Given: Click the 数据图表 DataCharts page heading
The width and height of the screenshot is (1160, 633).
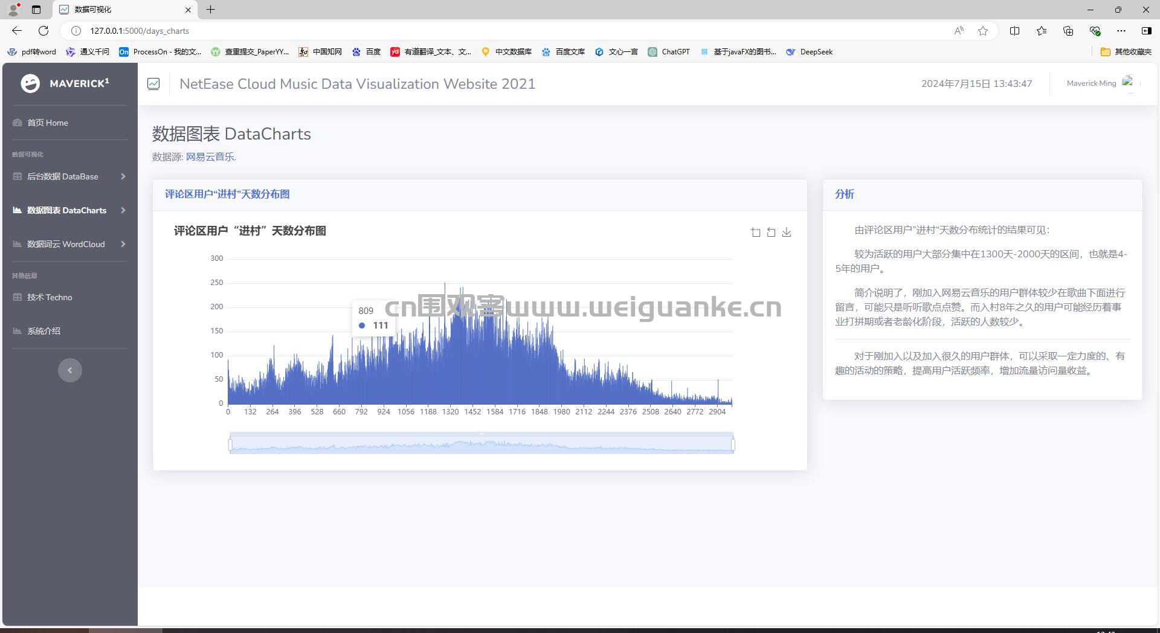Looking at the screenshot, I should (231, 134).
